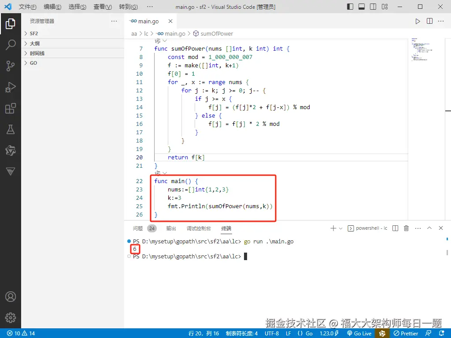Image resolution: width=451 pixels, height=338 pixels.
Task: Click the terminal input prompt
Action: pyautogui.click(x=245, y=257)
